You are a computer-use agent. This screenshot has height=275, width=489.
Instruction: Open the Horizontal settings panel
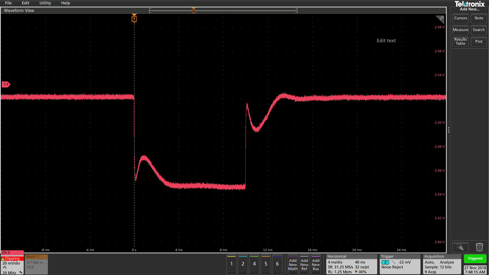[x=351, y=264]
